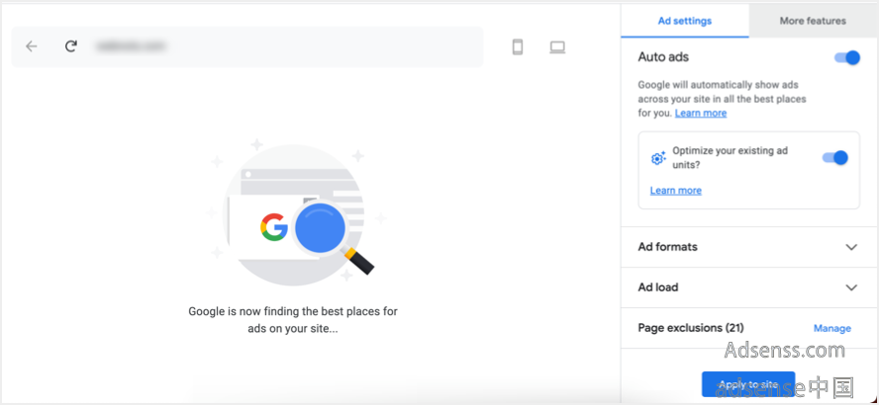
Task: Click the Apply to site button
Action: 748,384
